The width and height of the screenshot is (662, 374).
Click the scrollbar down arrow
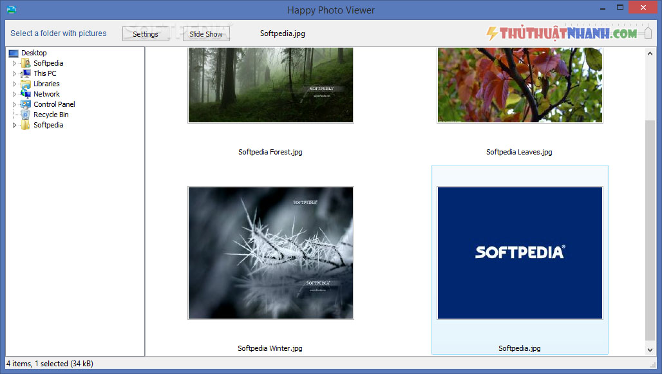pyautogui.click(x=650, y=350)
